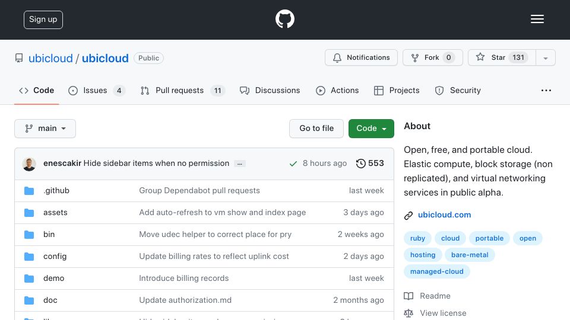Click enescakir's avatar thumbnail

pyautogui.click(x=29, y=164)
